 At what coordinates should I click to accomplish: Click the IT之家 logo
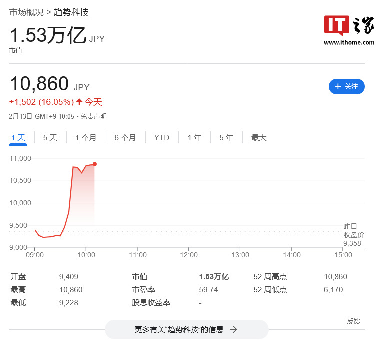click(349, 26)
